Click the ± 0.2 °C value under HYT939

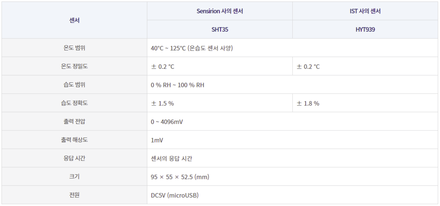click(x=308, y=67)
